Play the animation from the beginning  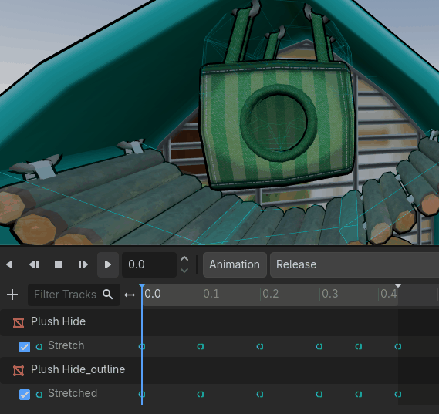83,264
